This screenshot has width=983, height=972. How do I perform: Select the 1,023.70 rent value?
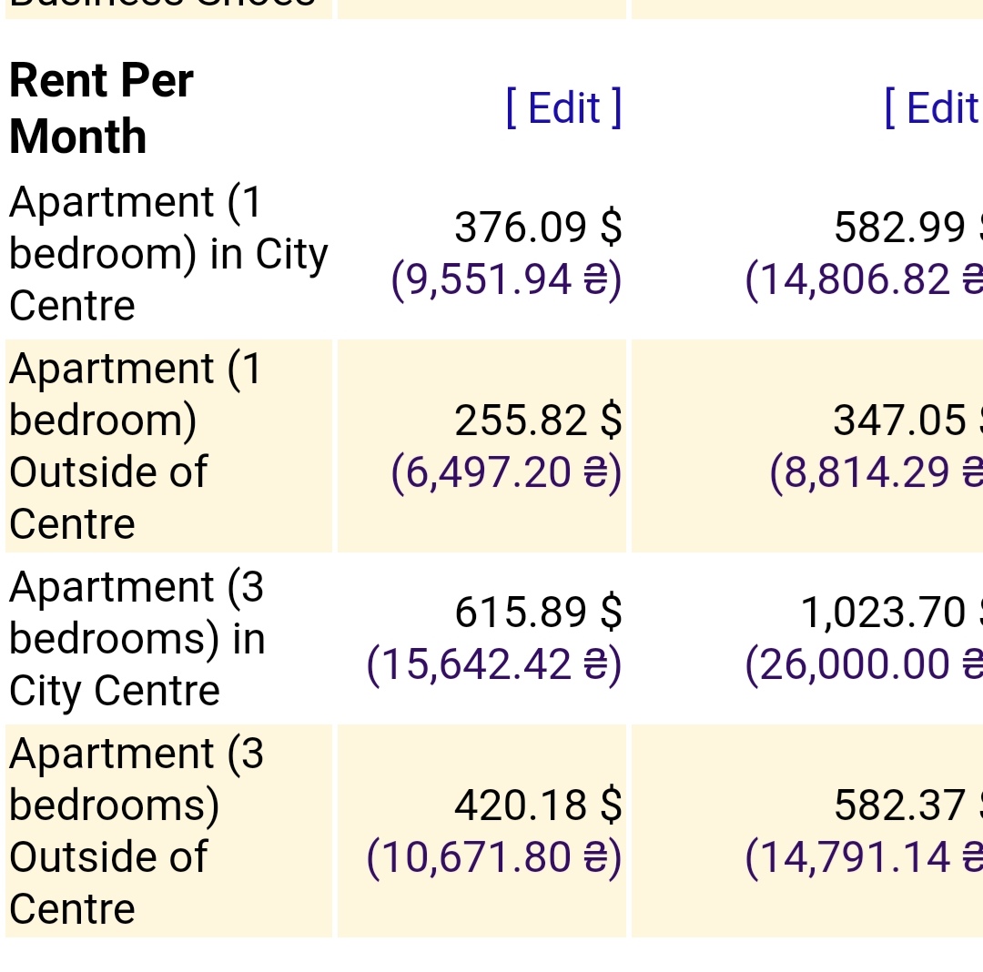click(x=885, y=613)
